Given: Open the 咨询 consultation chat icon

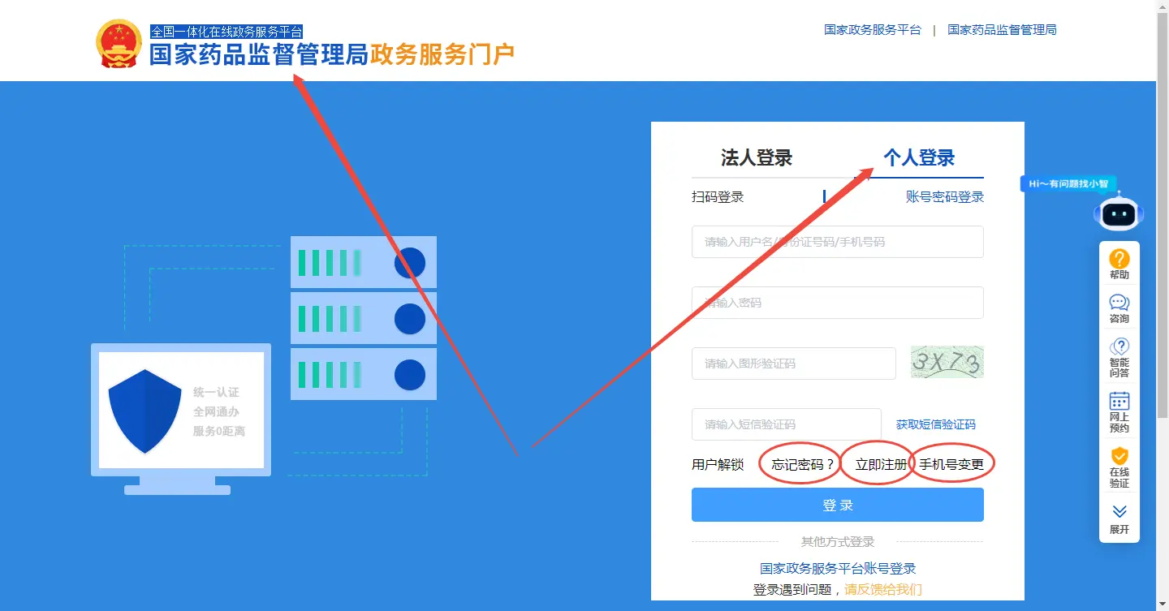Looking at the screenshot, I should (x=1119, y=308).
